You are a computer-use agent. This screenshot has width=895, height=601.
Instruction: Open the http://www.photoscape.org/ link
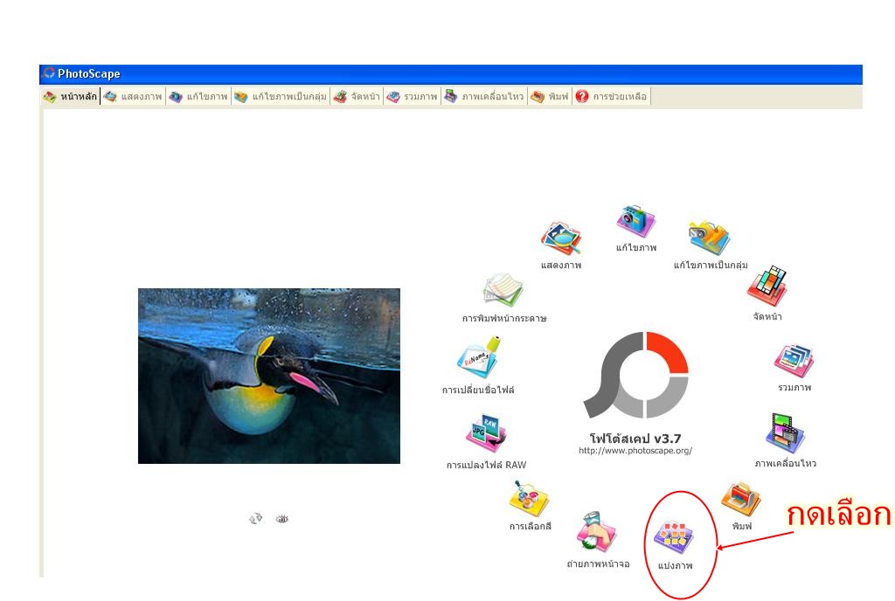click(635, 451)
